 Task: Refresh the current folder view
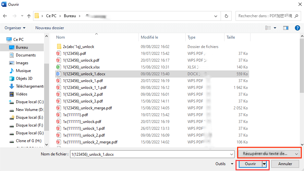pyautogui.click(x=226, y=16)
